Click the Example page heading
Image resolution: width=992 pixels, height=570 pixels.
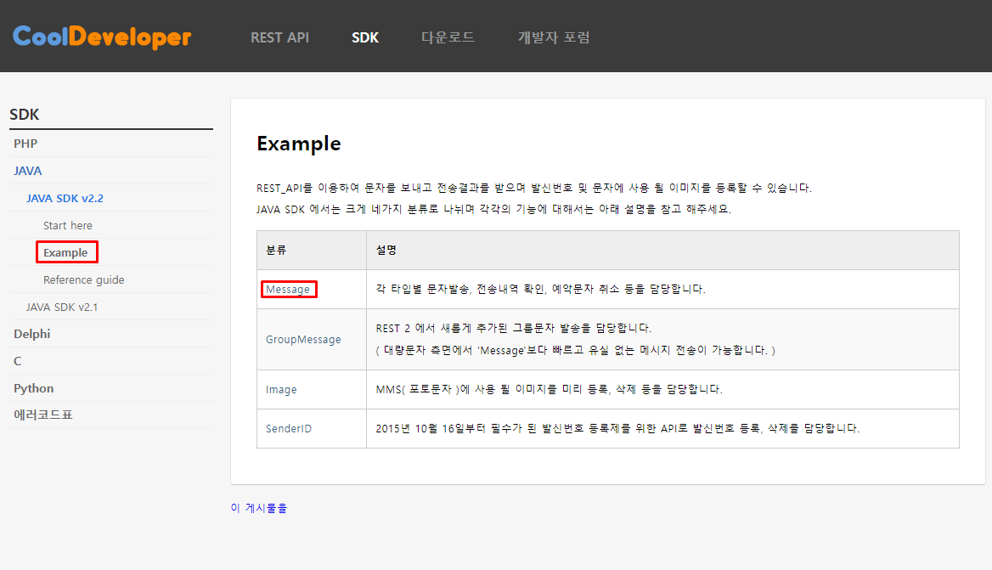pyautogui.click(x=299, y=144)
